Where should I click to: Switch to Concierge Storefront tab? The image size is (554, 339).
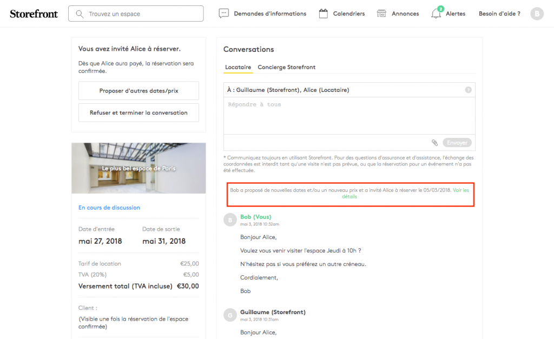[x=286, y=68]
